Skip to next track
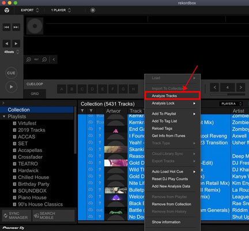The height and width of the screenshot is (231, 249). click(x=16, y=27)
